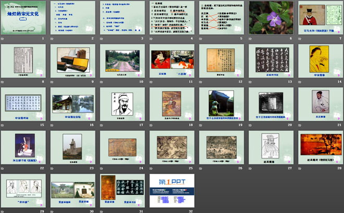Select slide 14 with lady on yellow background
344x213 pixels.
tap(320, 60)
